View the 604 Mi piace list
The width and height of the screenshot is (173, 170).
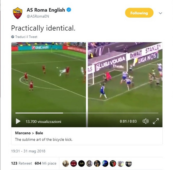(x=45, y=163)
